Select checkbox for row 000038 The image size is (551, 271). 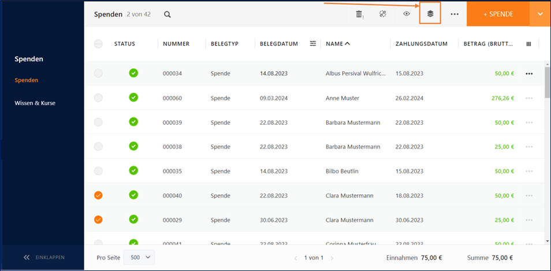coord(98,147)
